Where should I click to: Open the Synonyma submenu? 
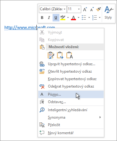[71, 117]
